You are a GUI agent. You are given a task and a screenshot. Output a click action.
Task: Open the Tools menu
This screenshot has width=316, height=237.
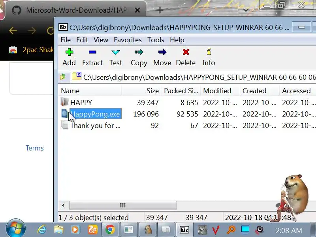156,40
